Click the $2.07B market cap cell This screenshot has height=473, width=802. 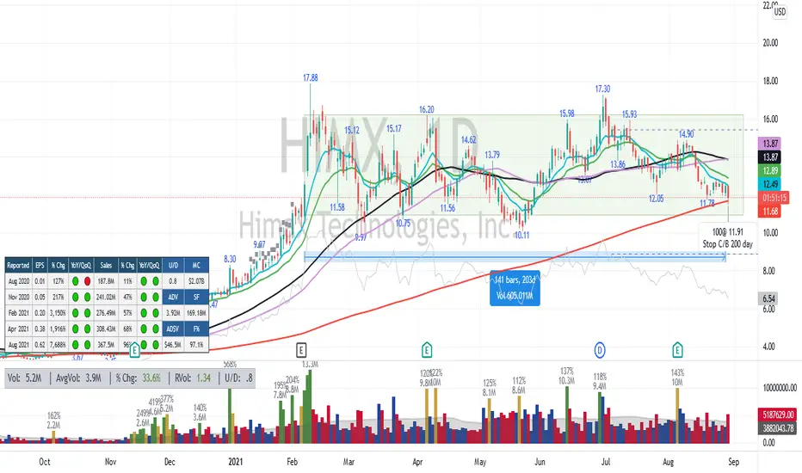point(196,281)
